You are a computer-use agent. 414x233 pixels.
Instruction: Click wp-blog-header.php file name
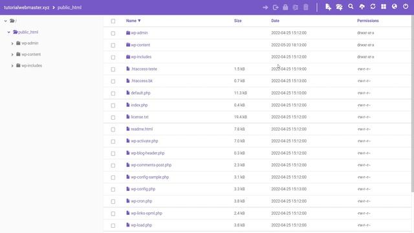click(x=147, y=153)
